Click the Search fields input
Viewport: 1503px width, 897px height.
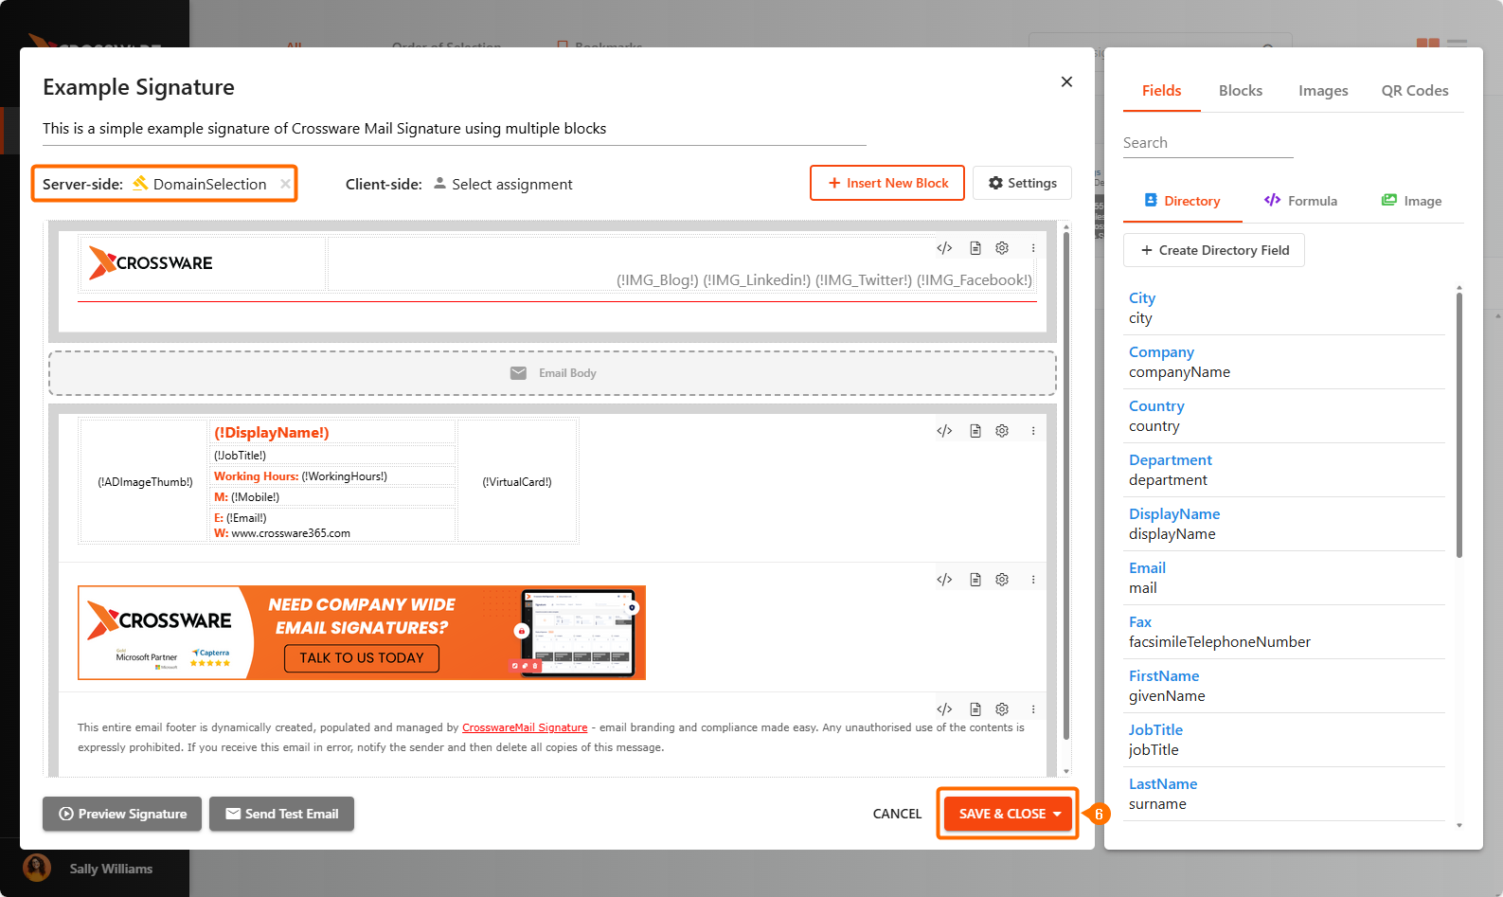pyautogui.click(x=1208, y=143)
